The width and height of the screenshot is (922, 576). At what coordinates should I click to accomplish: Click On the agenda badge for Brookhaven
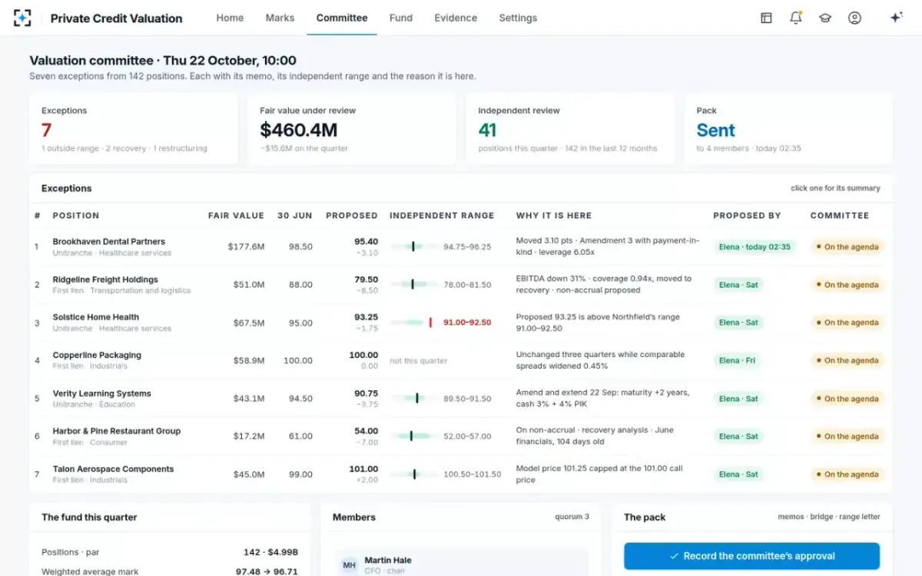[x=847, y=247]
